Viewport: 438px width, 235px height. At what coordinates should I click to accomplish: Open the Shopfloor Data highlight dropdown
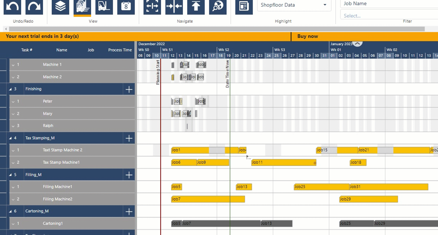tap(294, 5)
